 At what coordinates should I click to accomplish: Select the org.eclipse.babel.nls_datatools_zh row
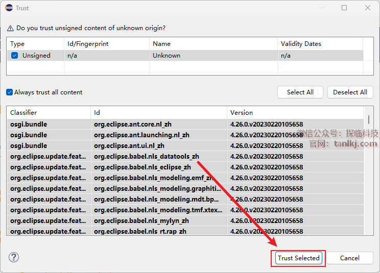(146, 157)
